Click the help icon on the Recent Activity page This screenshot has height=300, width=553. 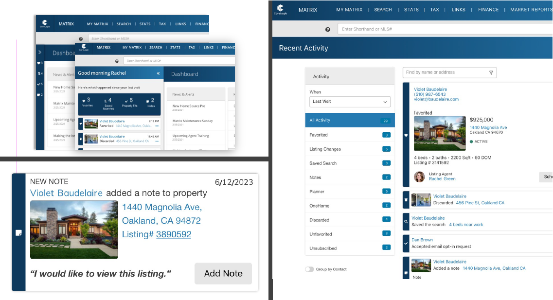point(327,30)
